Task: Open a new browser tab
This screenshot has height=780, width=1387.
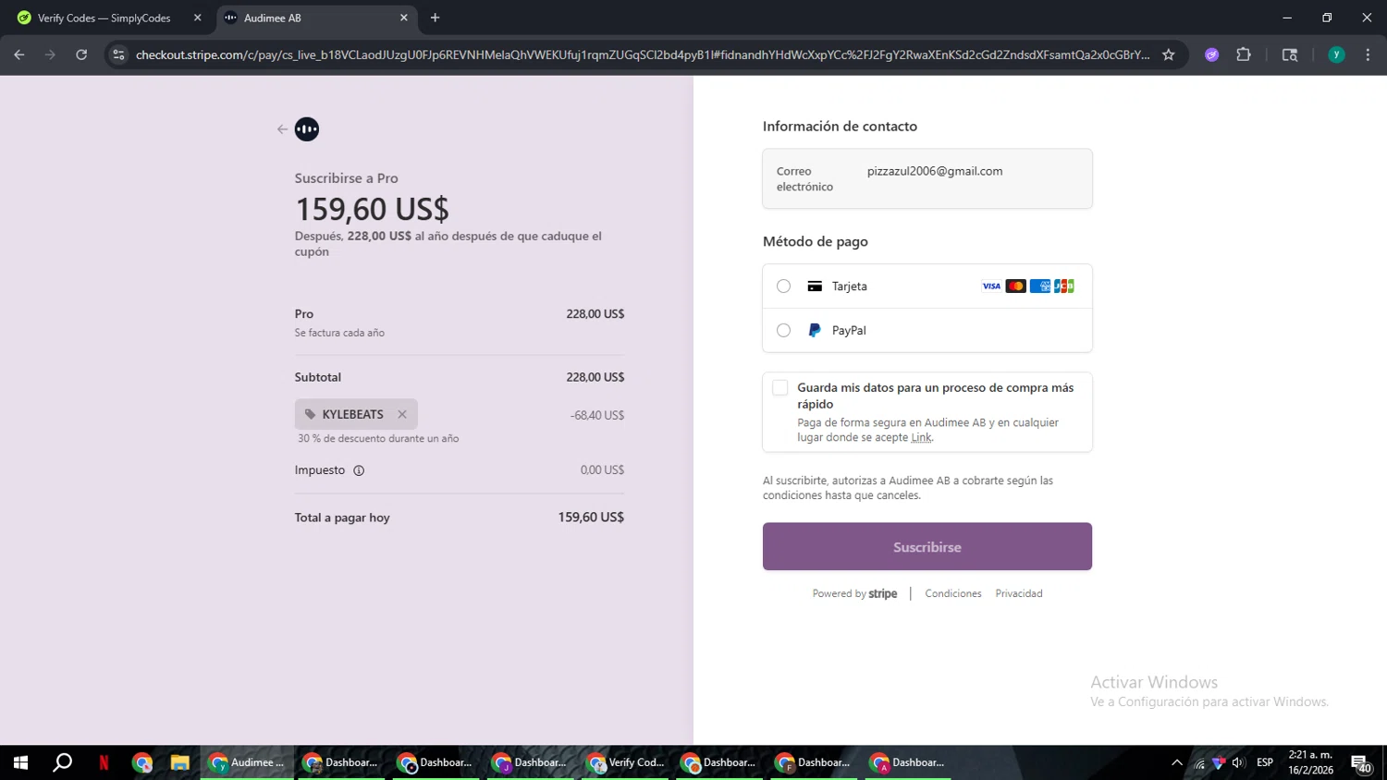Action: point(435,18)
